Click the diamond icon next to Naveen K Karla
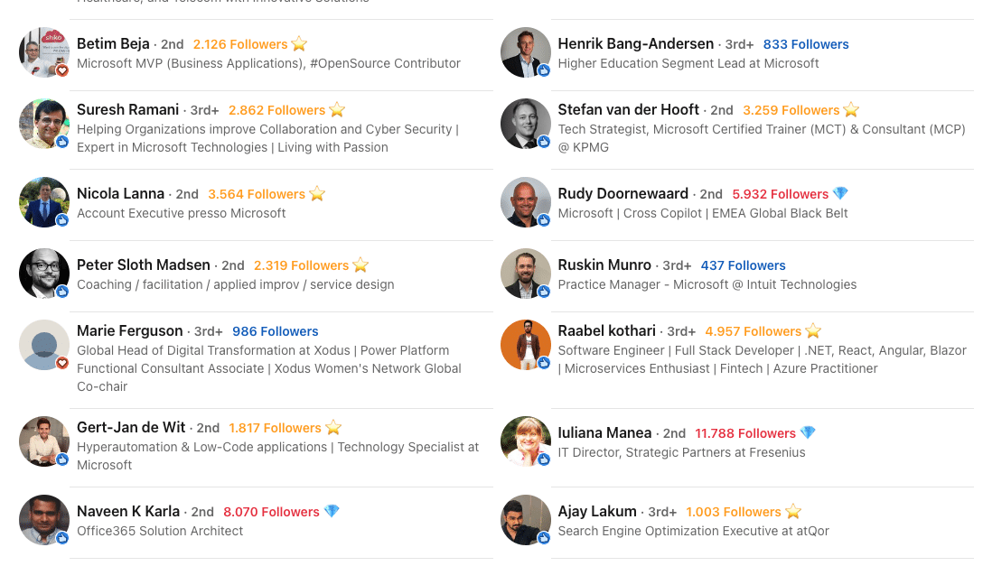 [x=332, y=511]
